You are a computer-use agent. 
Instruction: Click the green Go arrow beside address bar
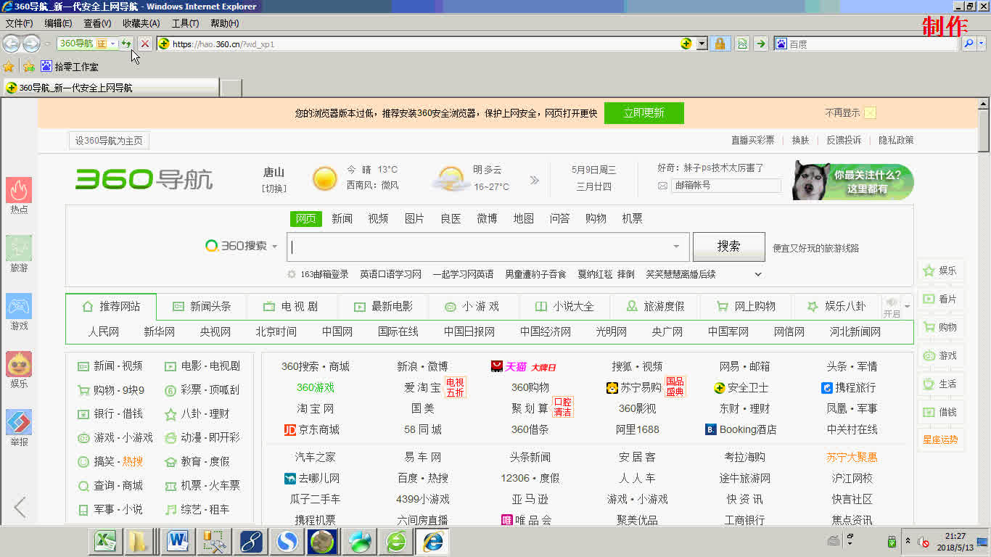pyautogui.click(x=760, y=44)
